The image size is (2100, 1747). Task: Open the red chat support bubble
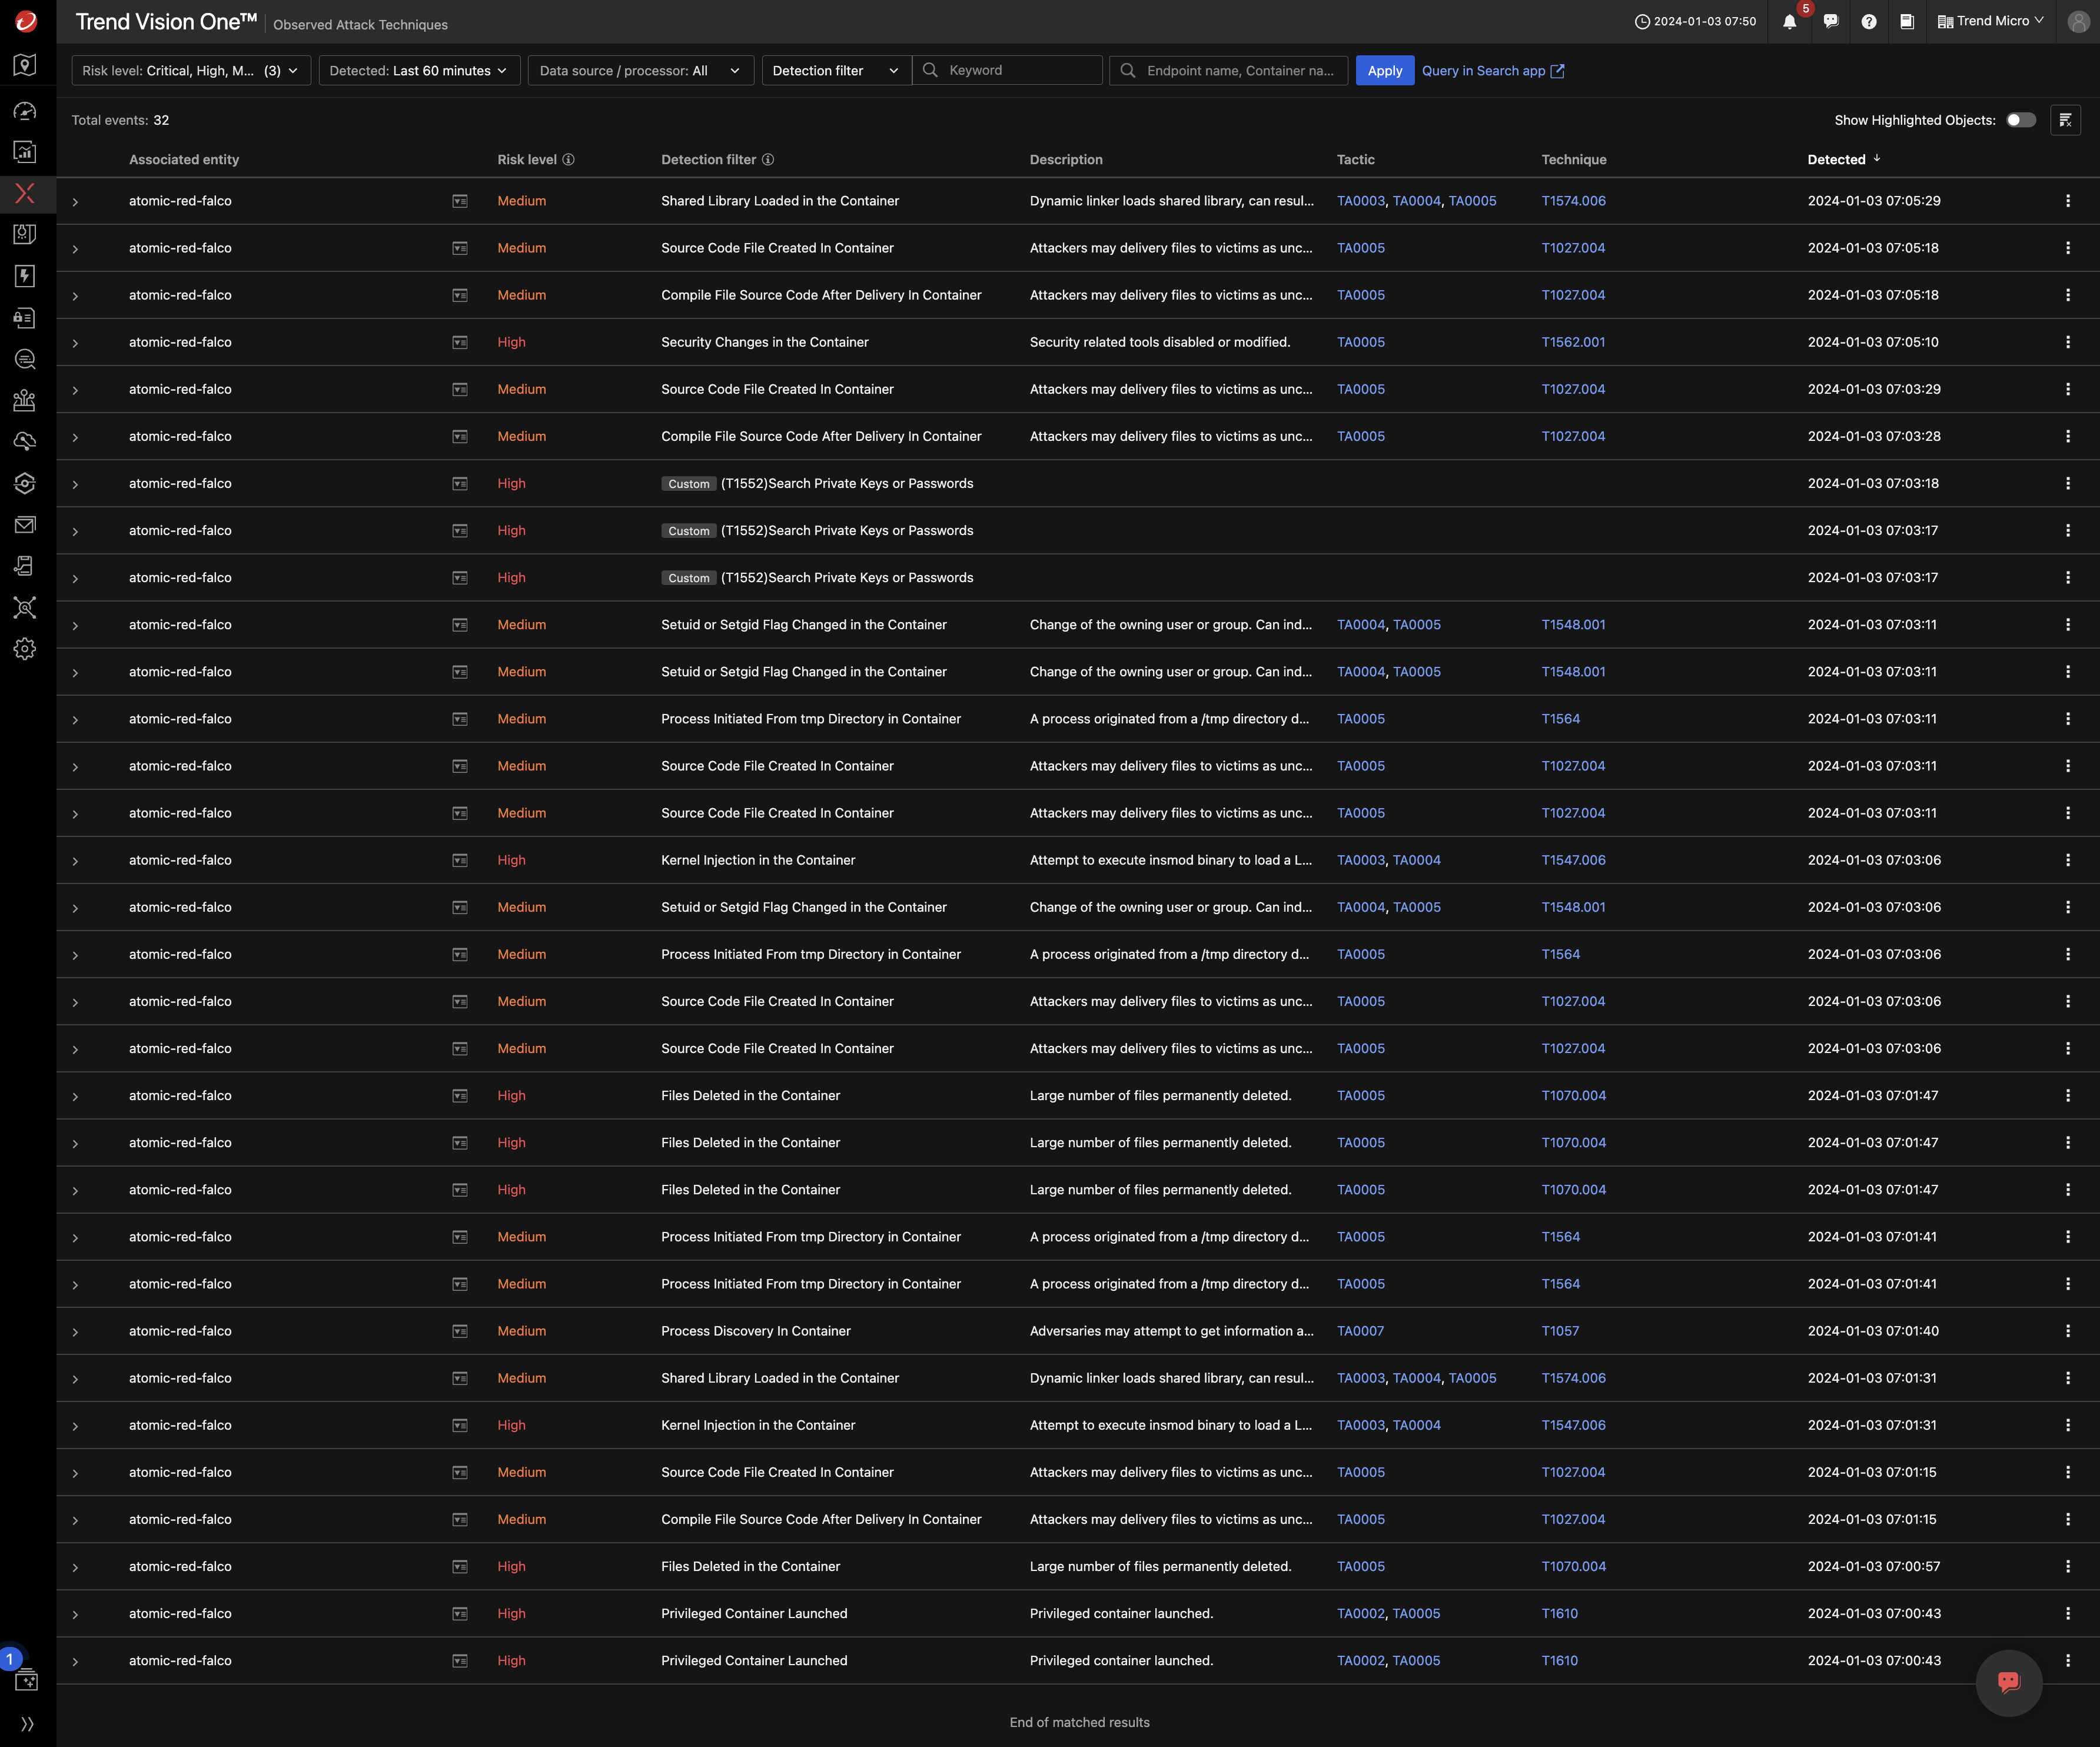[x=2008, y=1682]
